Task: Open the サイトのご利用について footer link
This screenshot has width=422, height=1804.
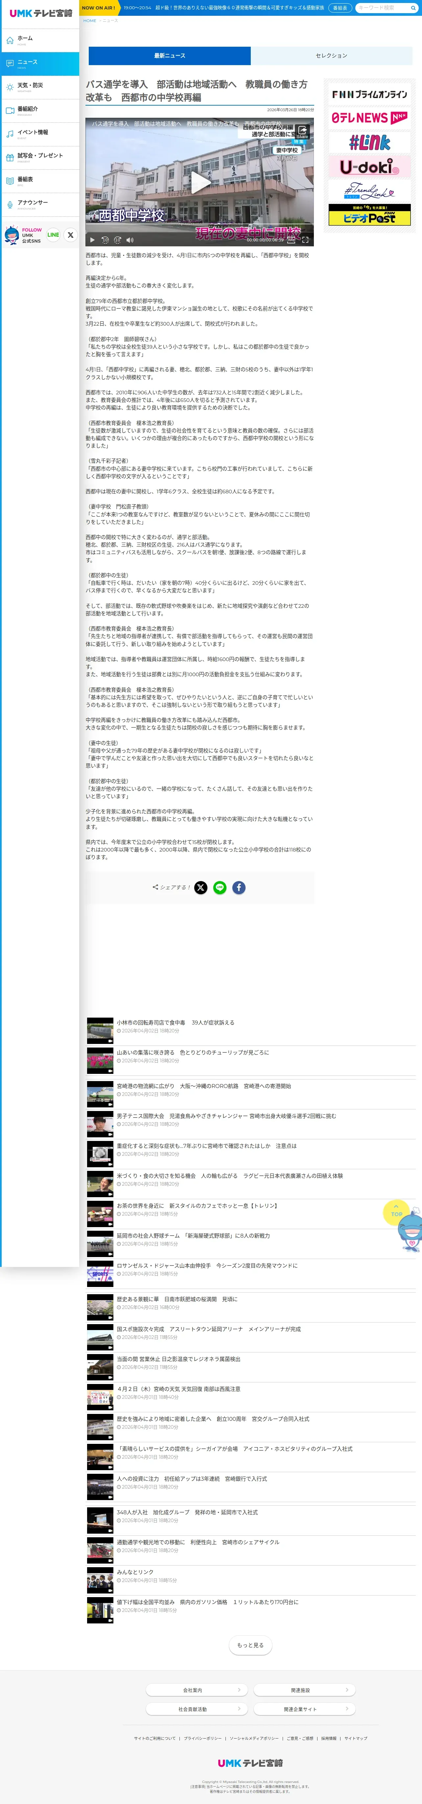Action: coord(155,1739)
